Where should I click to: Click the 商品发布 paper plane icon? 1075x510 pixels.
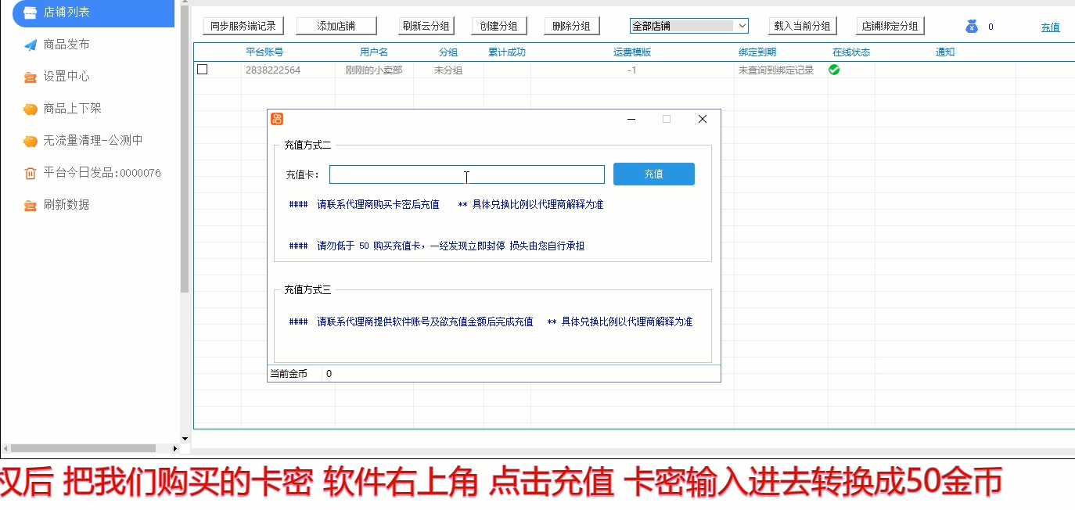30,45
